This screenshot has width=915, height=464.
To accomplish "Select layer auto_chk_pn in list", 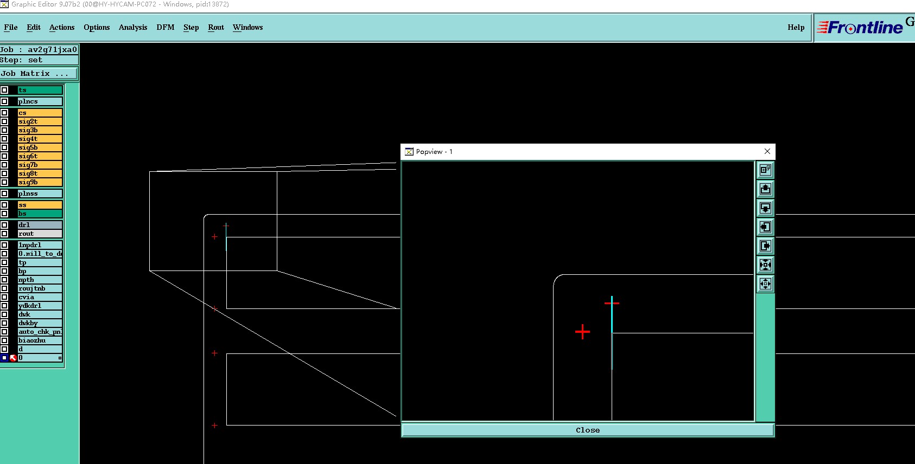I will pyautogui.click(x=40, y=332).
